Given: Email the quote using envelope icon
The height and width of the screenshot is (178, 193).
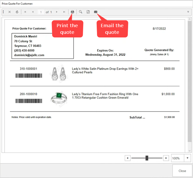Looking at the screenshot, I should point(96,12).
